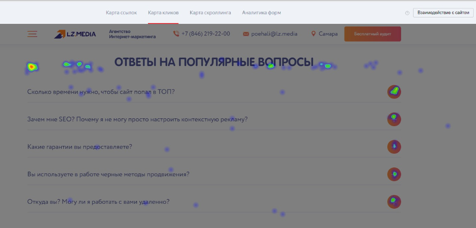Select the 'Карта кликов' tab
This screenshot has width=476, height=228.
coord(163,13)
